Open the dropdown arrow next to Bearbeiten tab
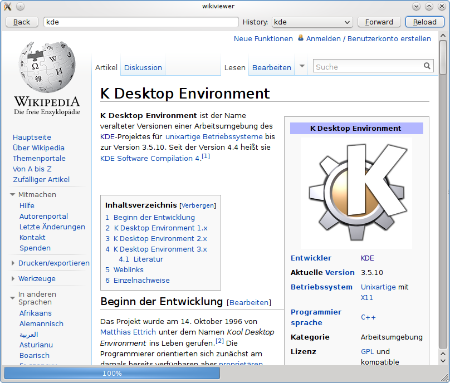This screenshot has height=383, width=450. [302, 66]
